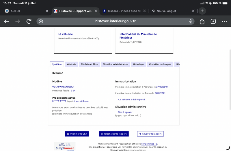The height and width of the screenshot is (151, 231).
Task: Select the Titulaire et Titre tab
Action: (89, 64)
